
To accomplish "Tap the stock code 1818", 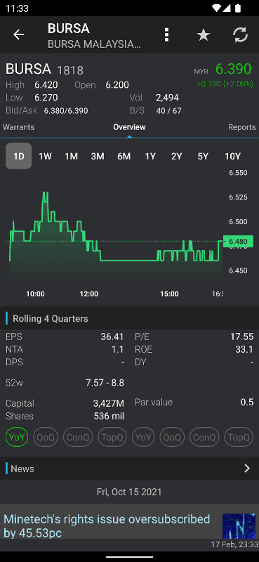I will point(70,71).
